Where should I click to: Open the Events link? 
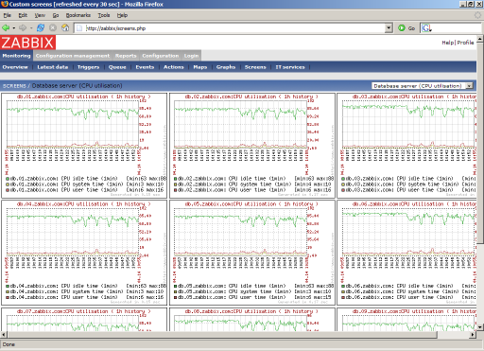145,67
